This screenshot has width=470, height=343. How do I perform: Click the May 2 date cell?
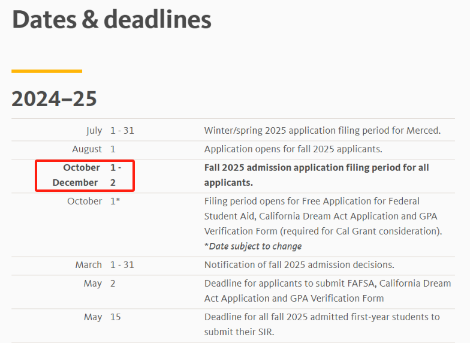tap(100, 284)
